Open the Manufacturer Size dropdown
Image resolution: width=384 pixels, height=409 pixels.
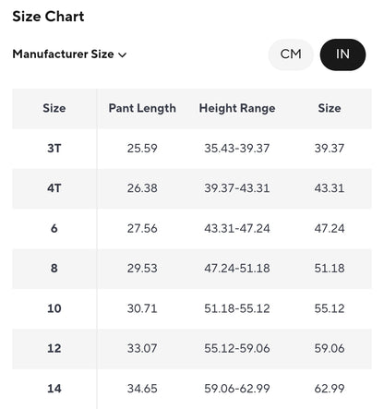[69, 54]
